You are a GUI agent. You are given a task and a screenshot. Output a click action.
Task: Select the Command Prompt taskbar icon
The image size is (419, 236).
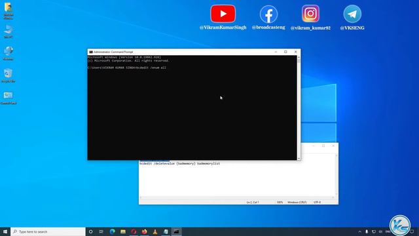tap(176, 231)
